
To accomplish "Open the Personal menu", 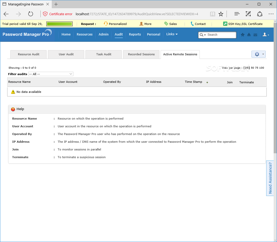I will click(153, 34).
